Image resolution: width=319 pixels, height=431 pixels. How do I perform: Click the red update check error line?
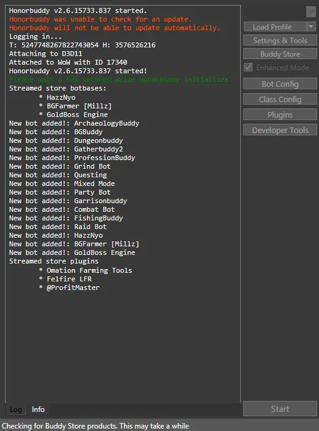pyautogui.click(x=100, y=19)
